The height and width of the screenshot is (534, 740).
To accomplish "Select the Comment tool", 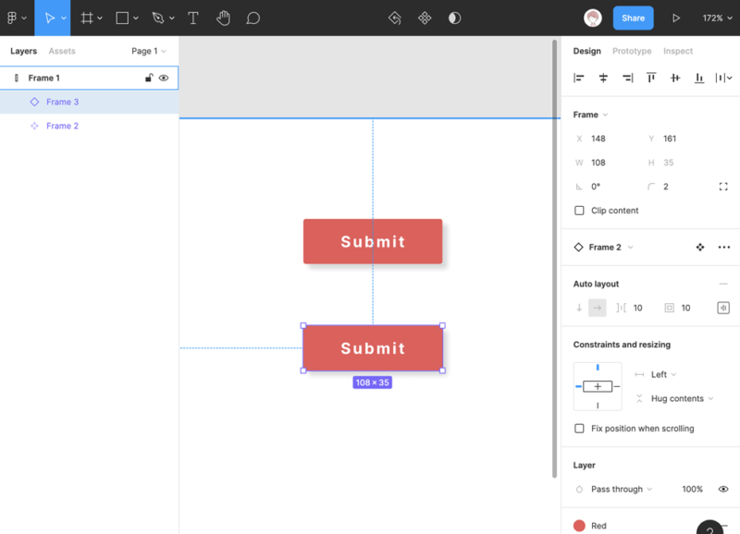I will (253, 18).
